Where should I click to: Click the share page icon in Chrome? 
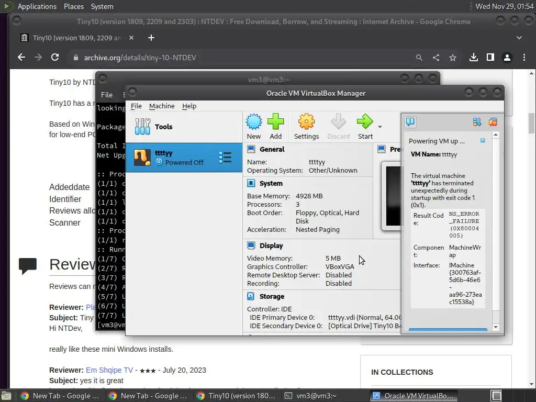click(x=436, y=58)
